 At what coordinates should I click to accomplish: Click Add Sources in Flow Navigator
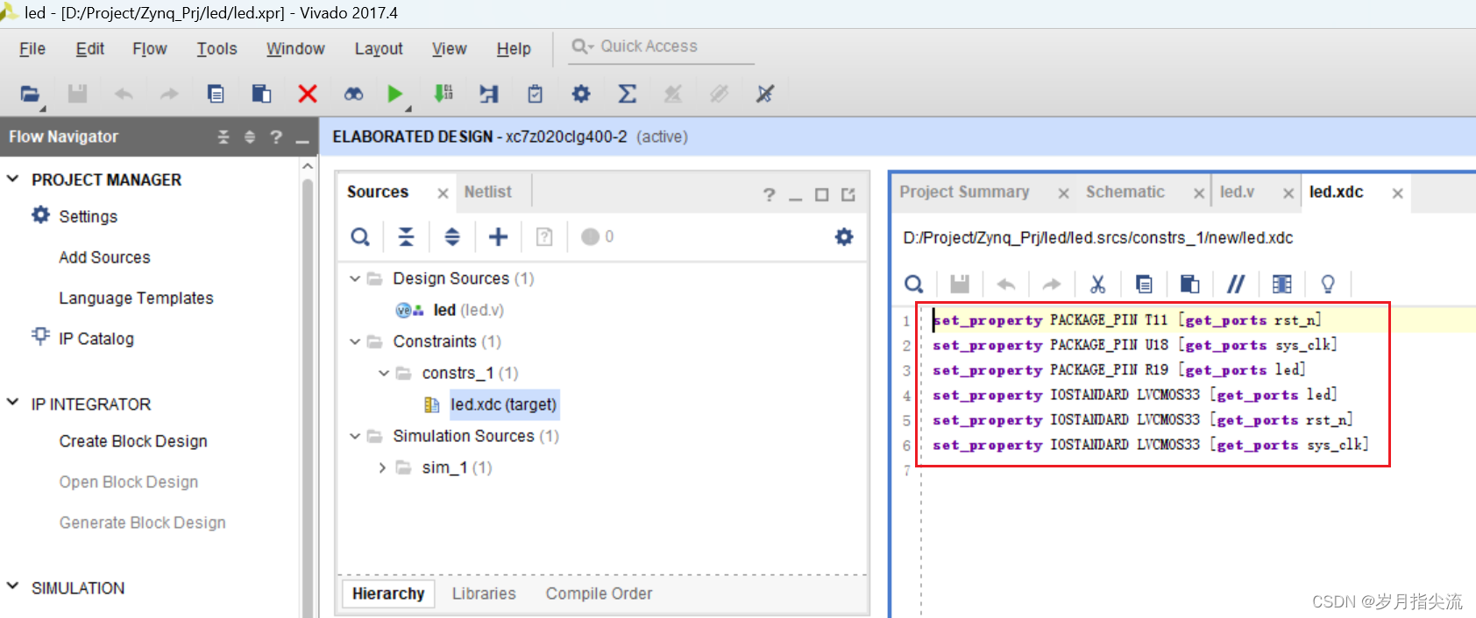pyautogui.click(x=104, y=257)
